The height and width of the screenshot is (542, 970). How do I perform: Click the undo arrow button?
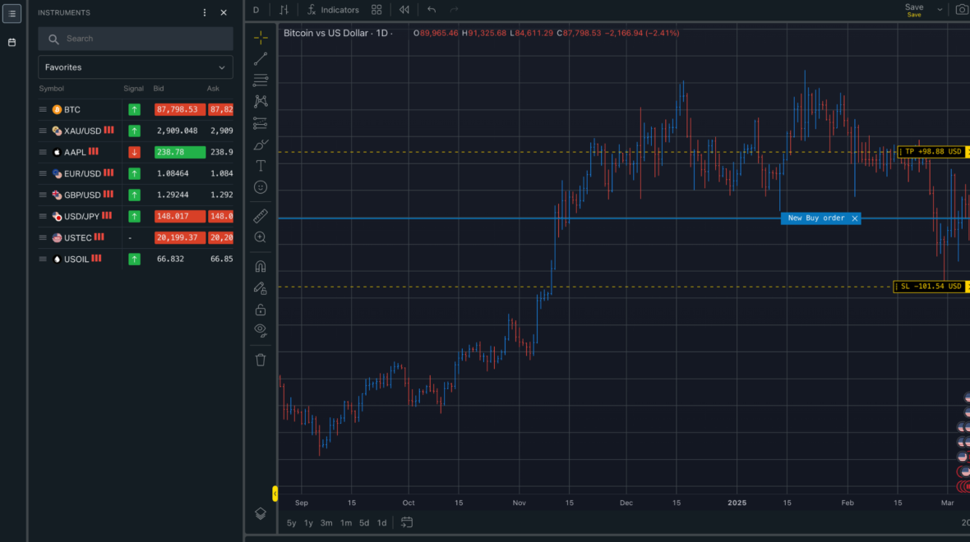click(x=432, y=9)
